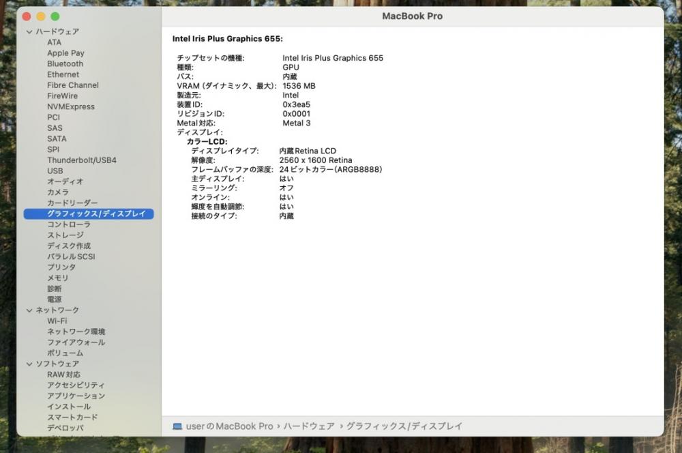Open the コントローラ entry

click(x=69, y=224)
